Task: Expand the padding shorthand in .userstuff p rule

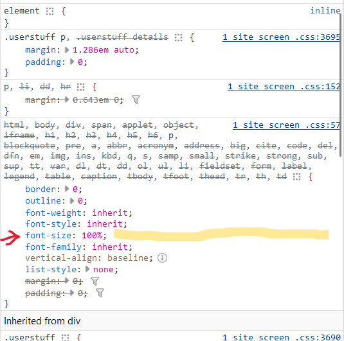Action: [72, 62]
